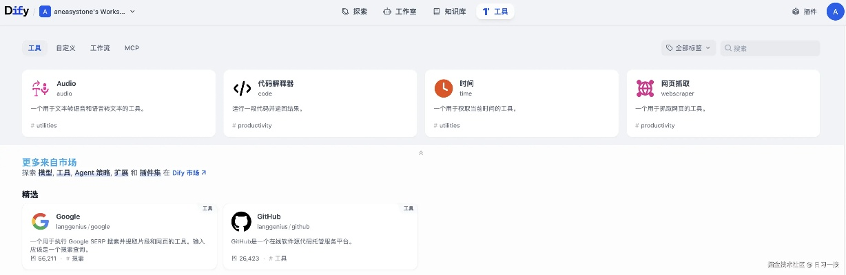Select the 工作流 tab
The height and width of the screenshot is (275, 846).
pos(100,48)
